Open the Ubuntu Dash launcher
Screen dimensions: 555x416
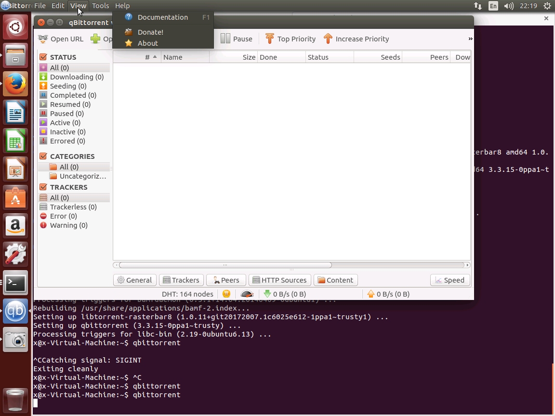tap(15, 27)
